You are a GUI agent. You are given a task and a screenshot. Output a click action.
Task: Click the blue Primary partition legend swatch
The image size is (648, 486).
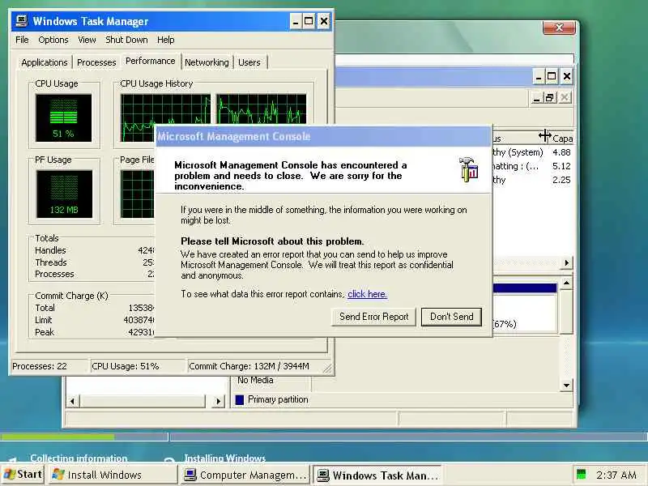coord(239,399)
